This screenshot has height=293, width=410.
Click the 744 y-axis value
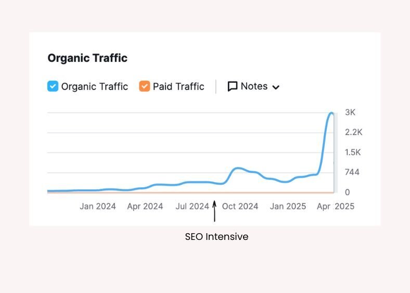tap(352, 172)
